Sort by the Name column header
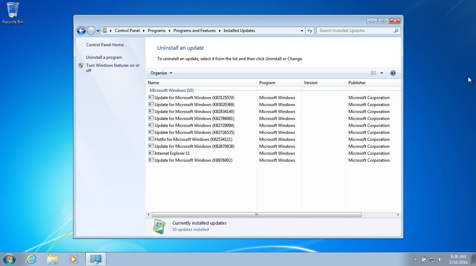The image size is (476, 266). tap(201, 83)
